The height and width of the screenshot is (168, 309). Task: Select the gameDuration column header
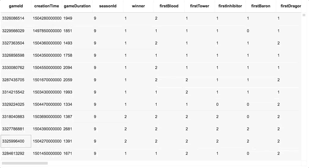pos(77,6)
